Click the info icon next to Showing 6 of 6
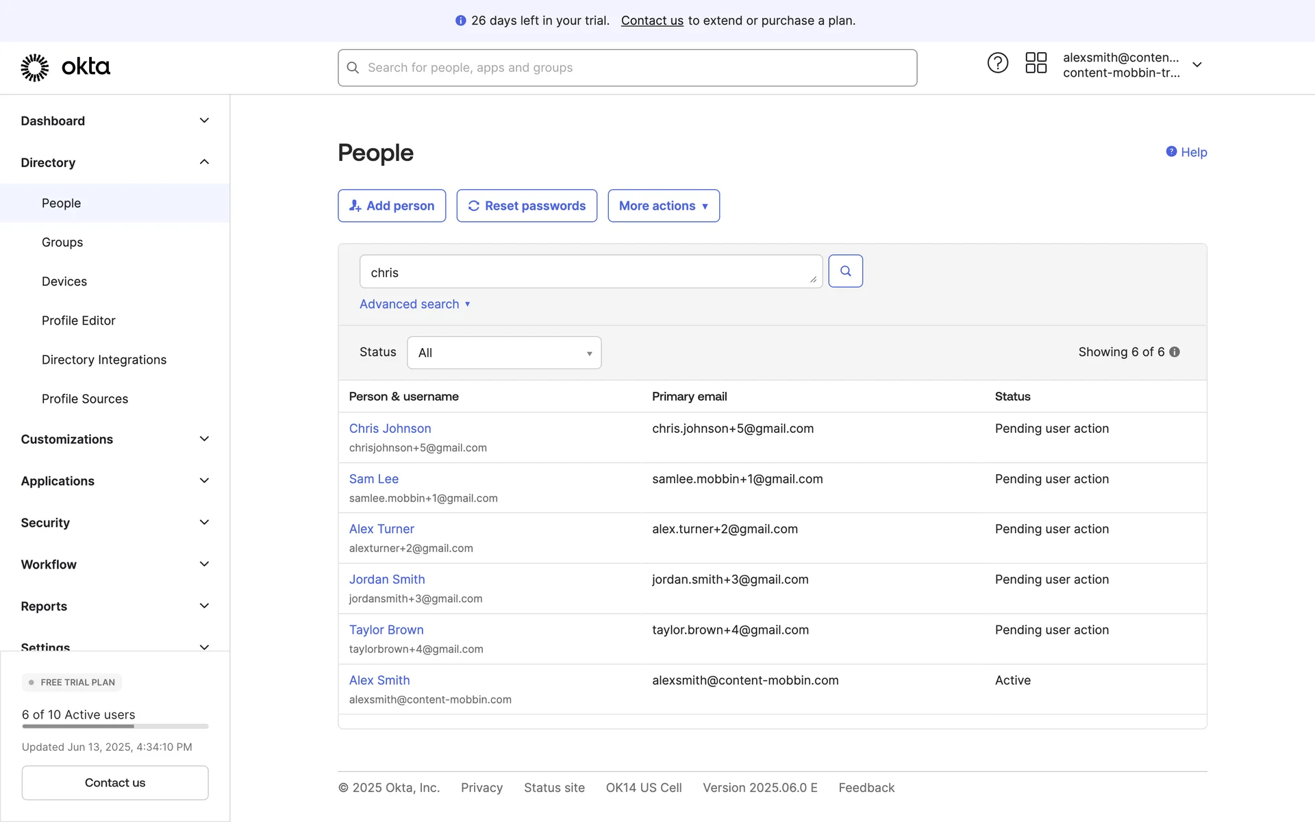This screenshot has width=1315, height=822. pos(1175,352)
